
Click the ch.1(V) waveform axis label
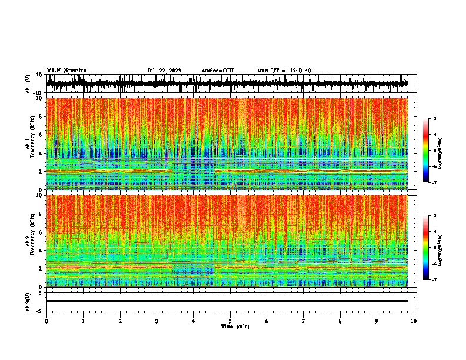click(x=28, y=84)
